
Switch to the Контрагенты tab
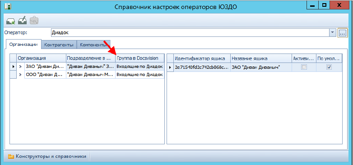(x=59, y=45)
